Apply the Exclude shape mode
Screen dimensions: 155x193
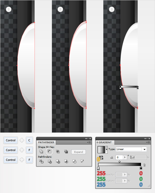pyautogui.click(x=66, y=151)
